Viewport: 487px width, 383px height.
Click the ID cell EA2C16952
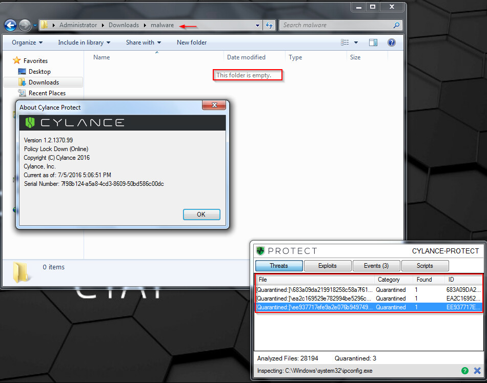pos(463,299)
